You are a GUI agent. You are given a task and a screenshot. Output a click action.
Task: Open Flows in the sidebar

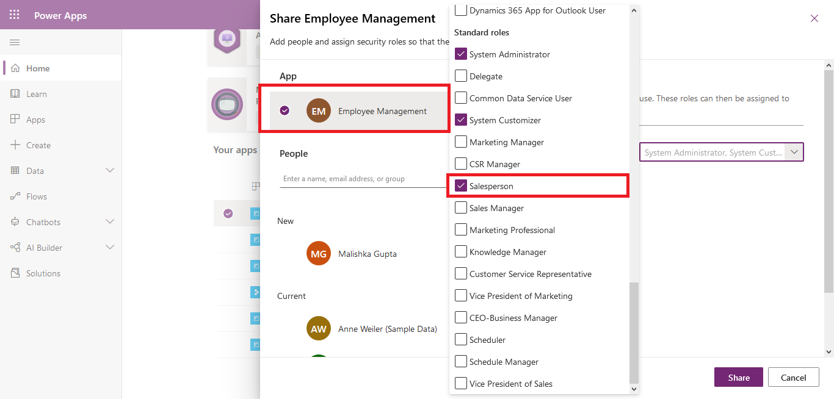click(x=61, y=196)
